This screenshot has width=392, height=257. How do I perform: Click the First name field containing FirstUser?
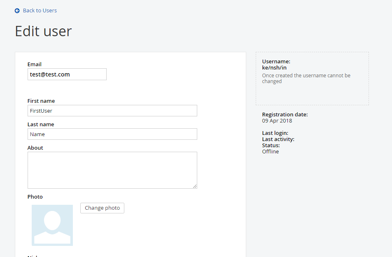(x=112, y=111)
